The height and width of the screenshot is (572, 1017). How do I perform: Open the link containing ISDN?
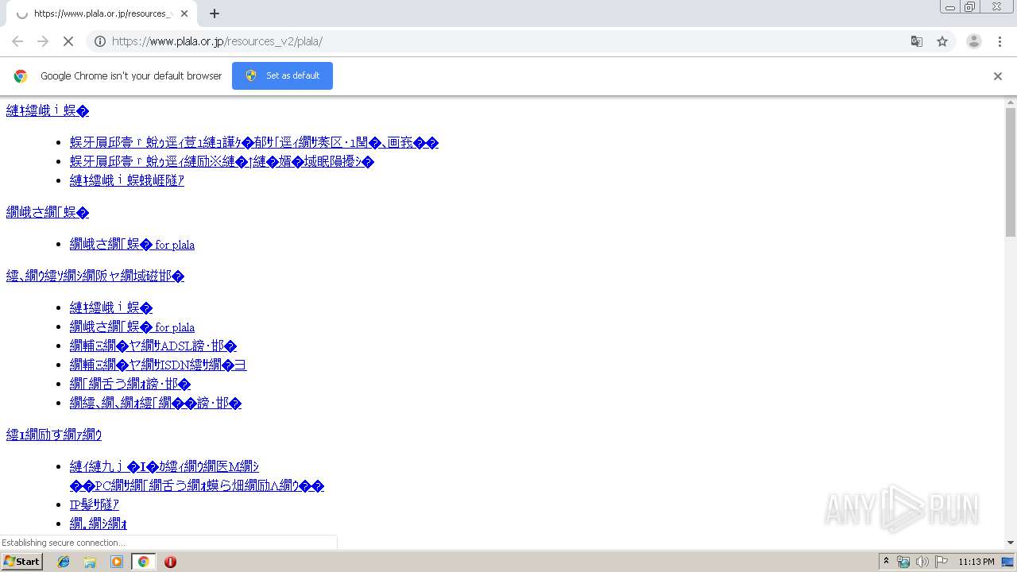click(158, 365)
